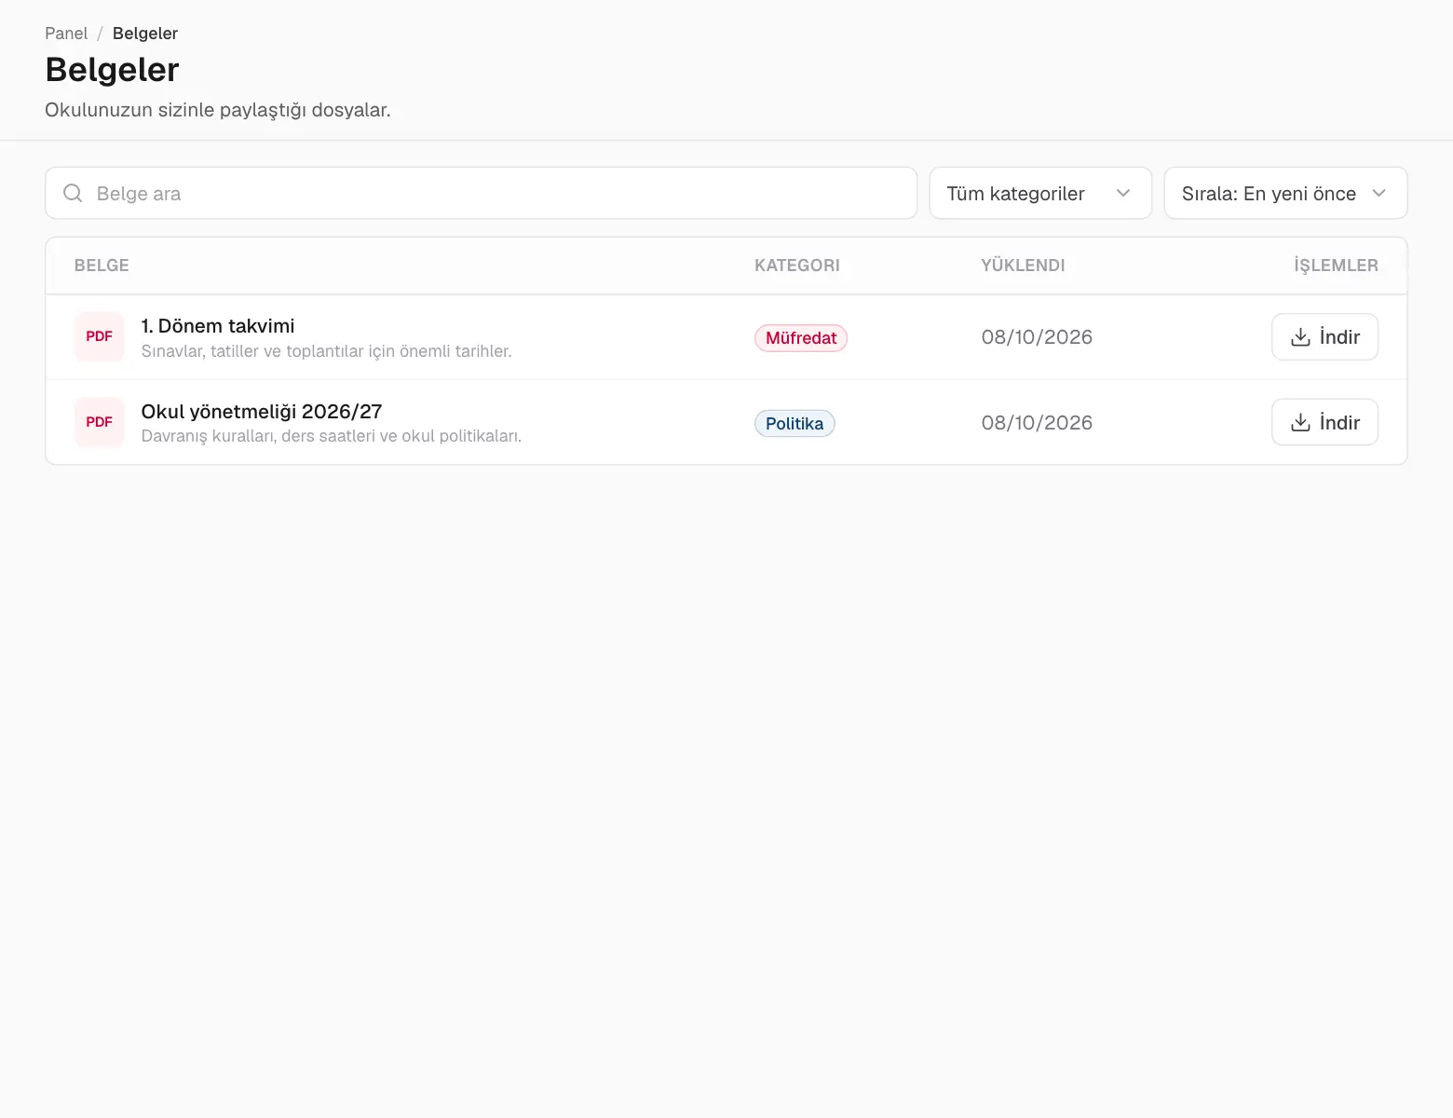Expand the chevron on the sort selector
This screenshot has width=1453, height=1118.
point(1378,193)
